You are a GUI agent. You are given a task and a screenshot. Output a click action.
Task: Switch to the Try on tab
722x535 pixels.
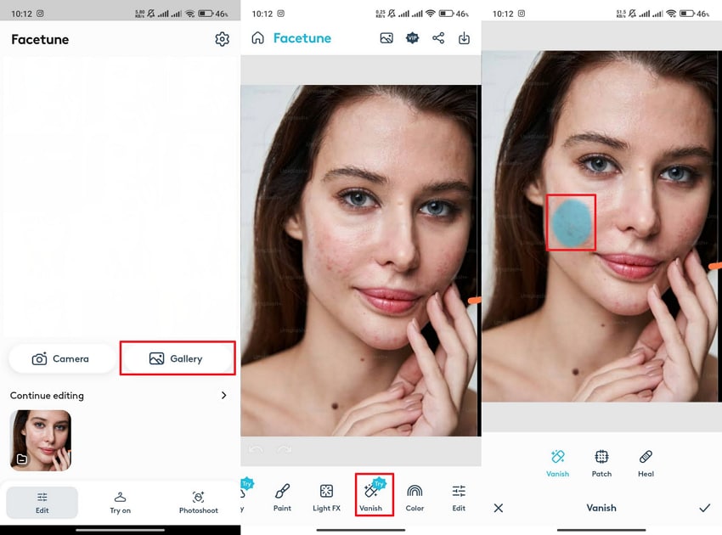120,503
